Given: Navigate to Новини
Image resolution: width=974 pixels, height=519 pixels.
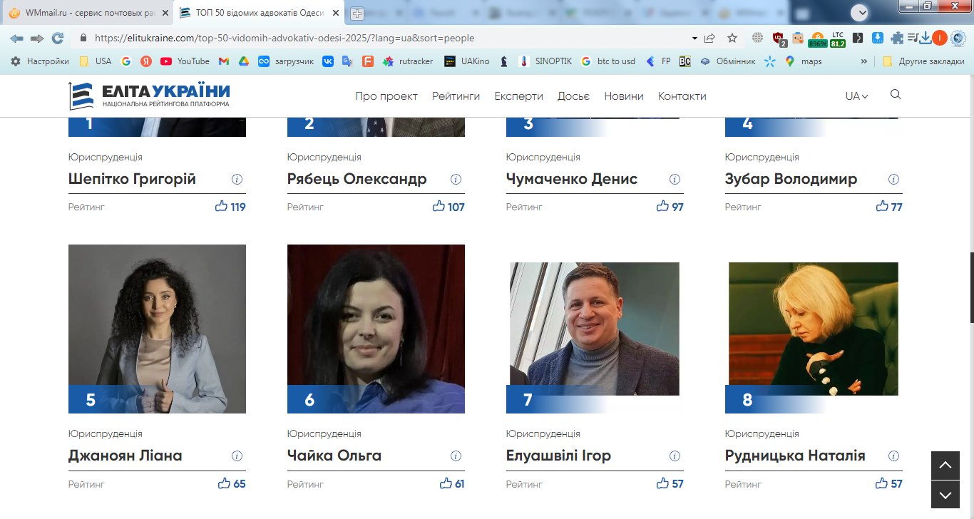Looking at the screenshot, I should pos(624,96).
